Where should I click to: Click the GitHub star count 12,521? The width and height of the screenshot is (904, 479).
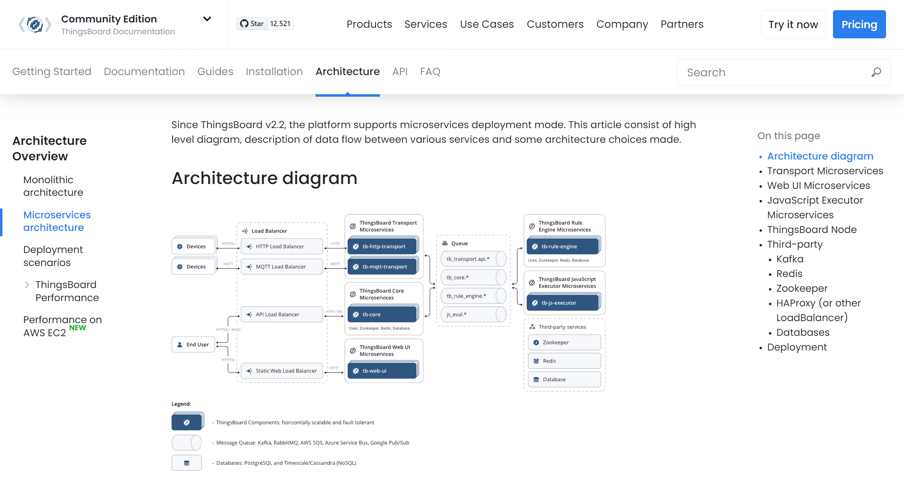[x=280, y=24]
